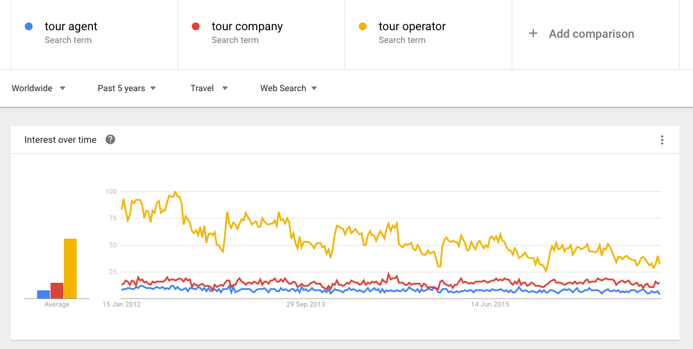Click the Add comparison button
The image size is (693, 349).
(x=591, y=34)
